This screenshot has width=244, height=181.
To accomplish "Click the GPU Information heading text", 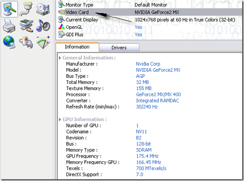I will pos(85,119).
